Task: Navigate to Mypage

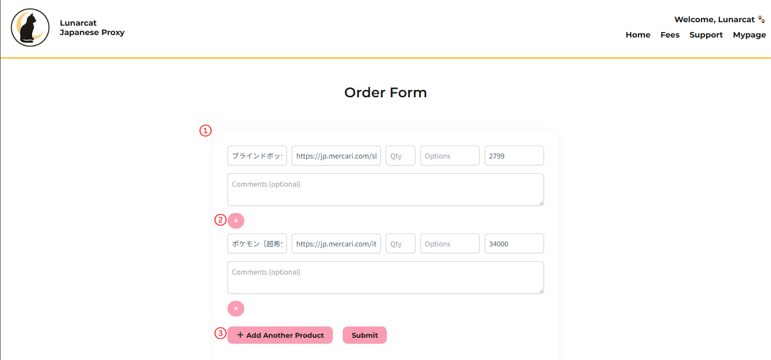Action: (749, 35)
